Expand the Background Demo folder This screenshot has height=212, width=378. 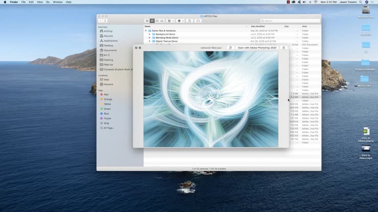click(x=150, y=34)
